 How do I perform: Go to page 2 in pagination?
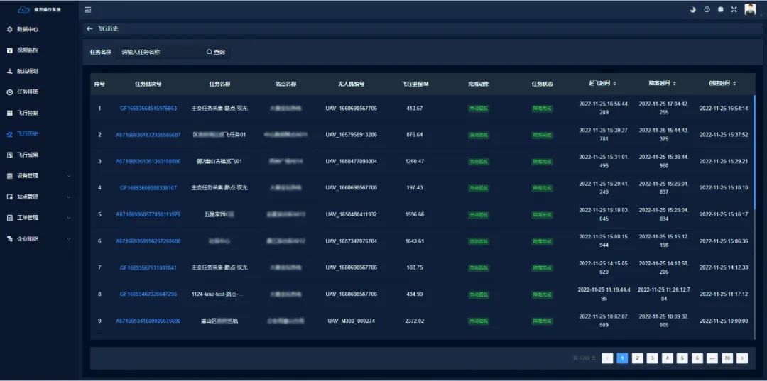pyautogui.click(x=638, y=358)
